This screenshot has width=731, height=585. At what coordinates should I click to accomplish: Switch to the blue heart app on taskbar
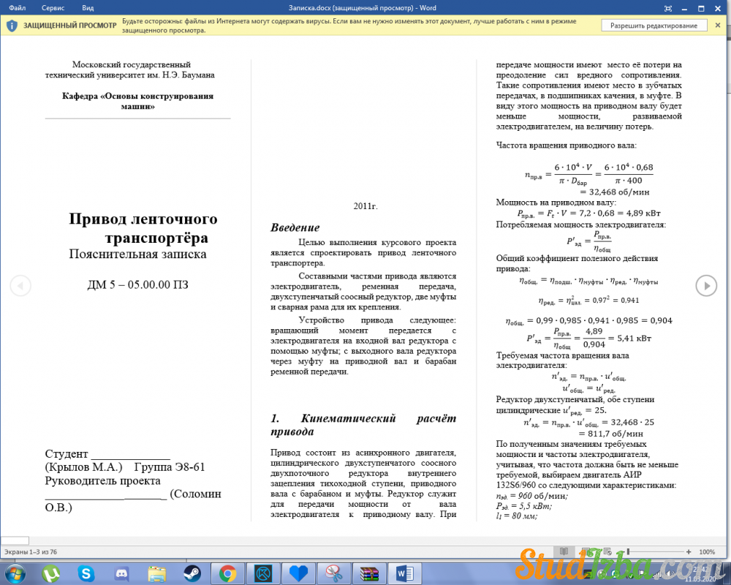coord(299,573)
